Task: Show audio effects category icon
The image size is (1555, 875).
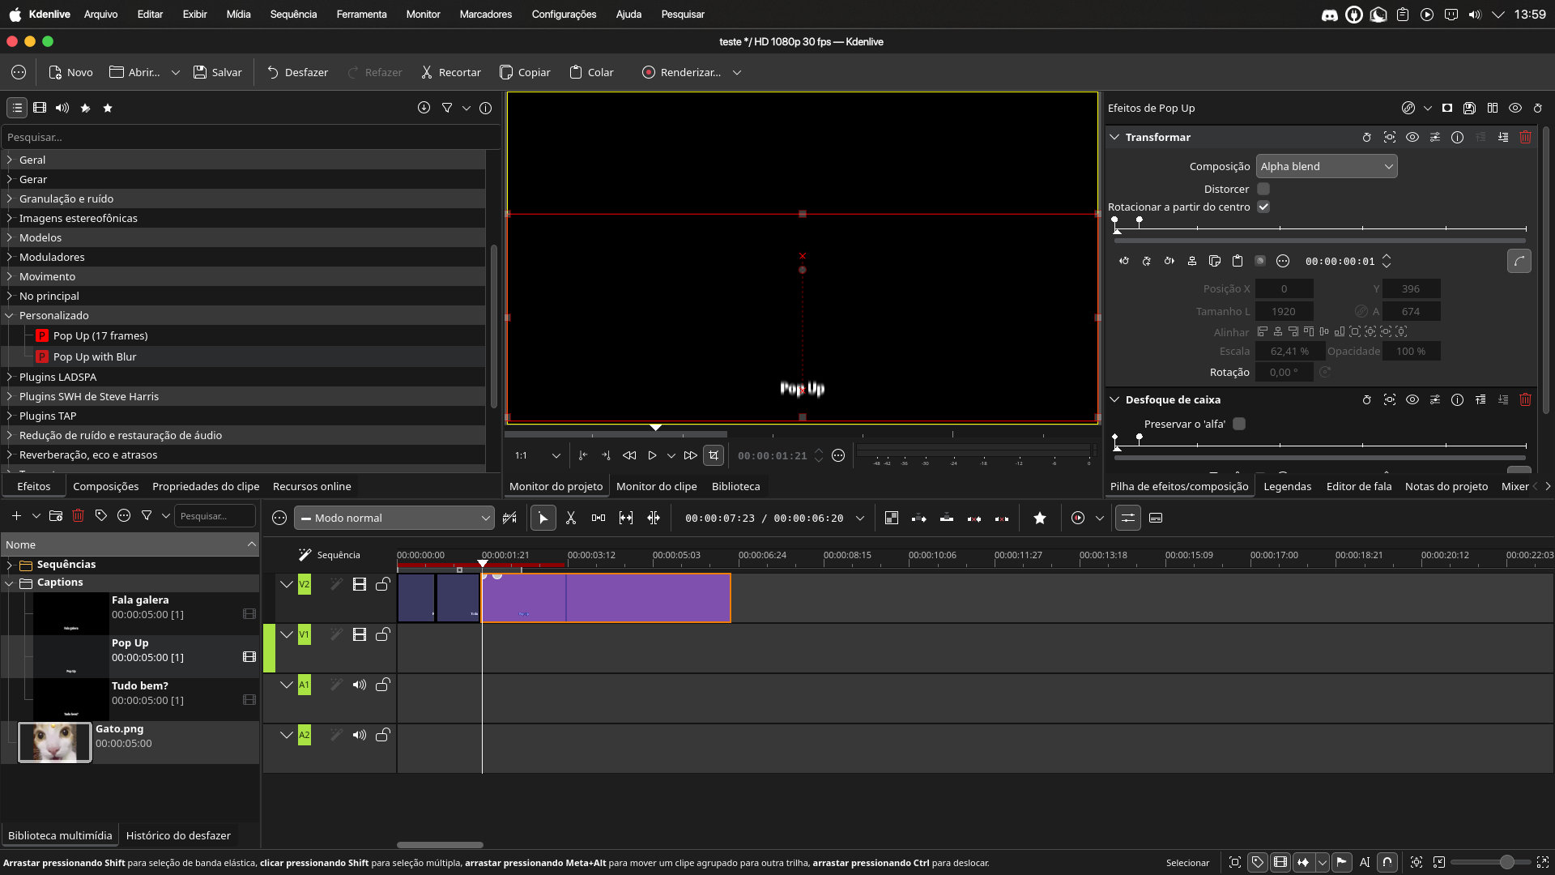Action: tap(62, 108)
